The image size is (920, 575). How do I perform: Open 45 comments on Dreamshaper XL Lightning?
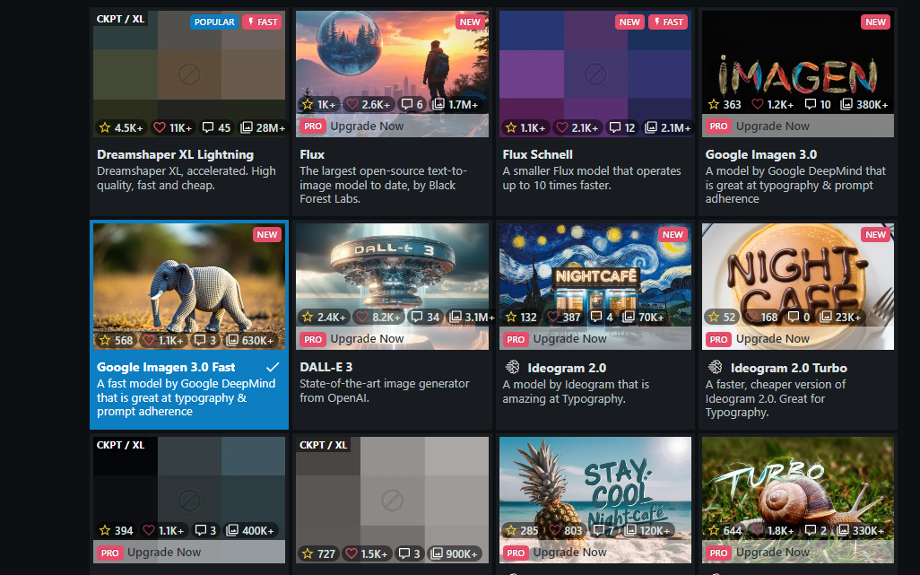click(x=216, y=127)
